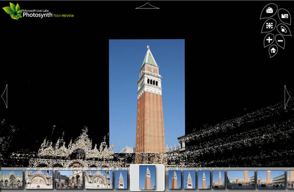Navigate left with the left arrow

[4, 96]
